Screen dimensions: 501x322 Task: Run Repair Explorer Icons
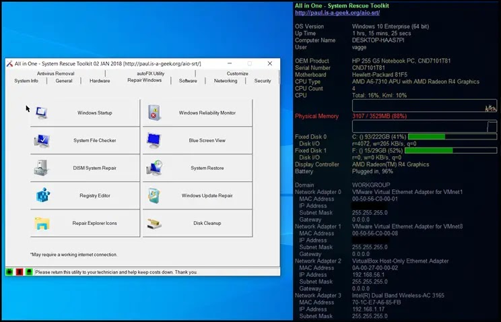(85, 223)
